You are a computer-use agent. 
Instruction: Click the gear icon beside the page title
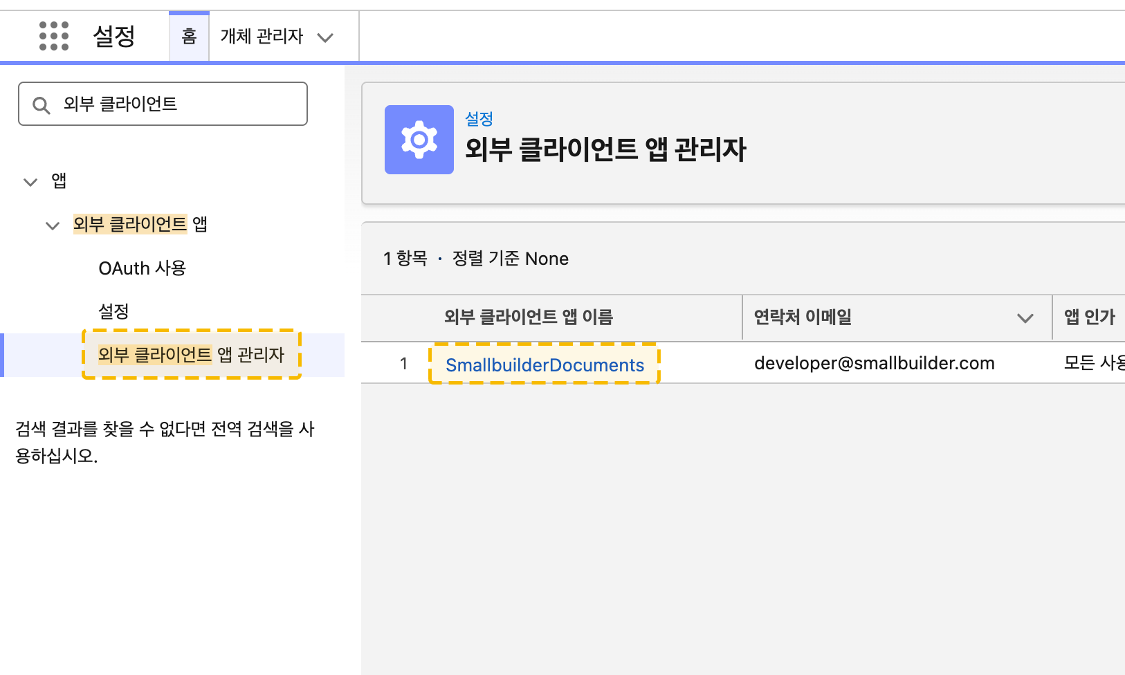(x=419, y=140)
